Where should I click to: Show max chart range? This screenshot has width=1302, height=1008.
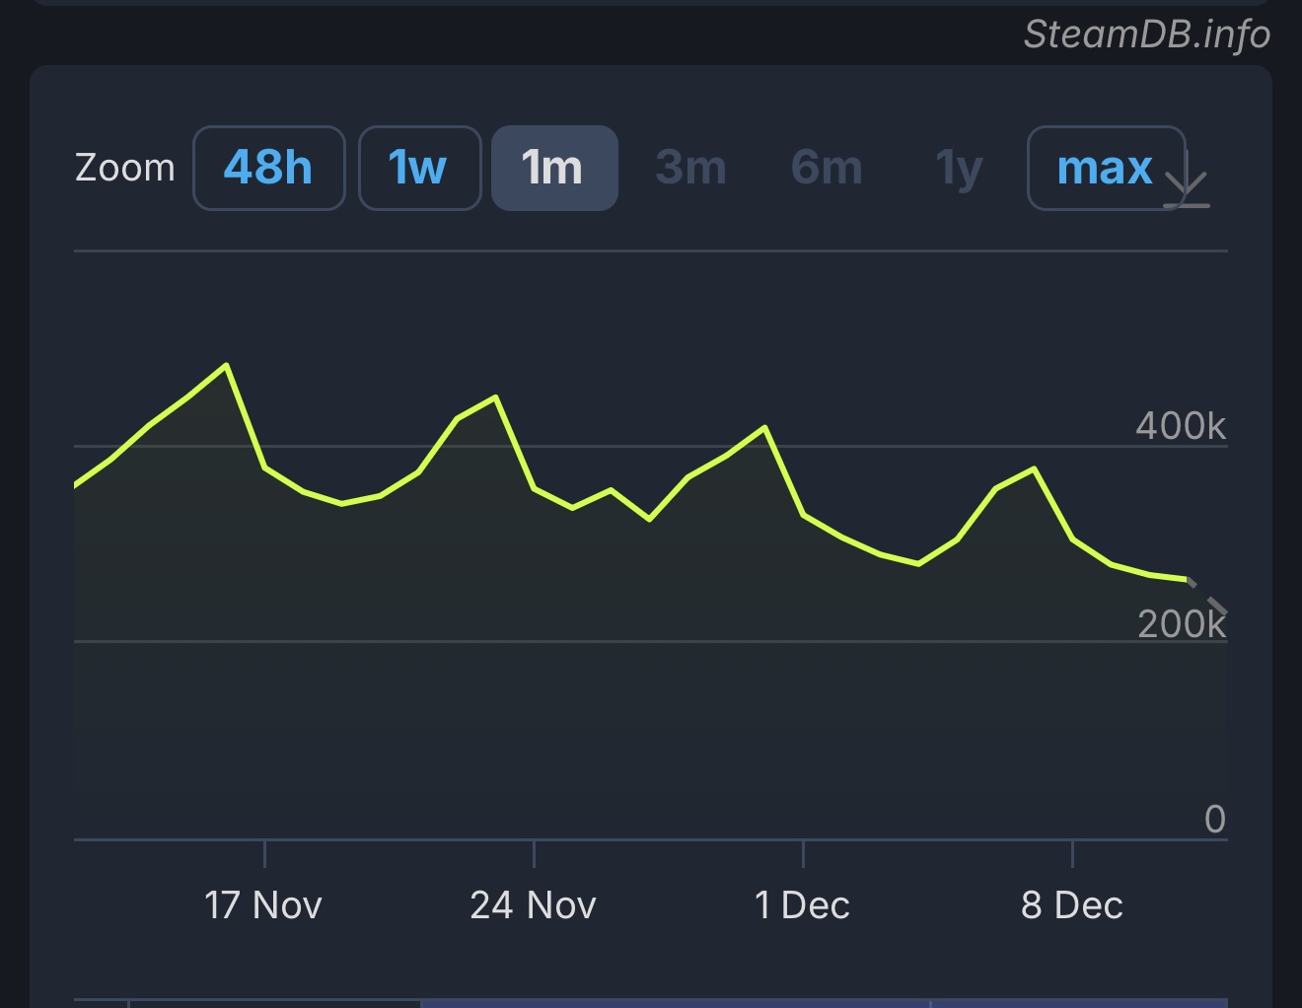[1105, 168]
